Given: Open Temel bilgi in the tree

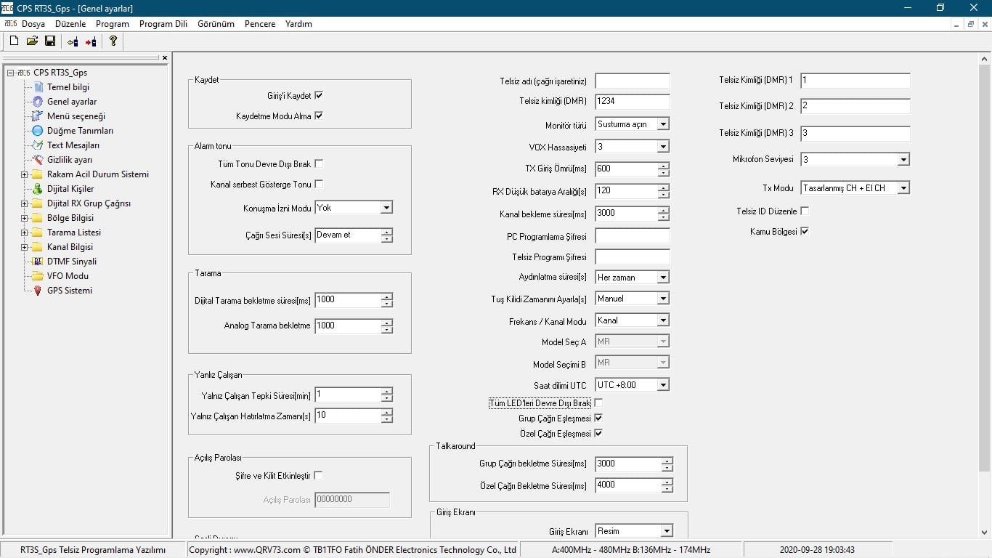Looking at the screenshot, I should (x=68, y=87).
